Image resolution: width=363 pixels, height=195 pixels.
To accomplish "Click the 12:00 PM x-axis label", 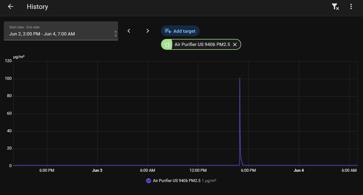I will tap(198, 170).
